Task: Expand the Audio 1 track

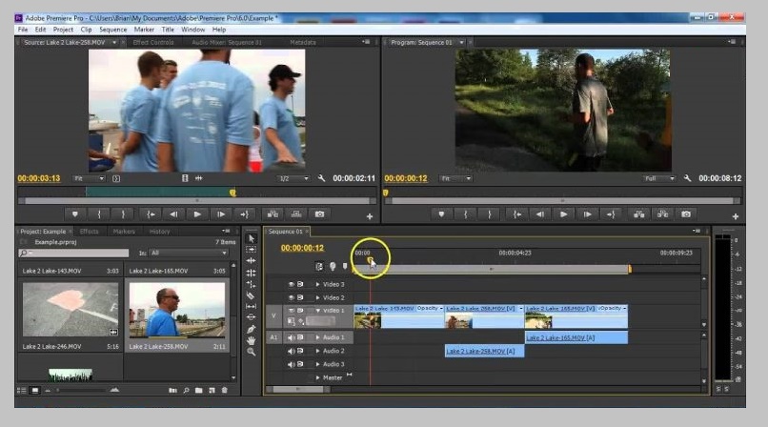Action: pos(317,337)
